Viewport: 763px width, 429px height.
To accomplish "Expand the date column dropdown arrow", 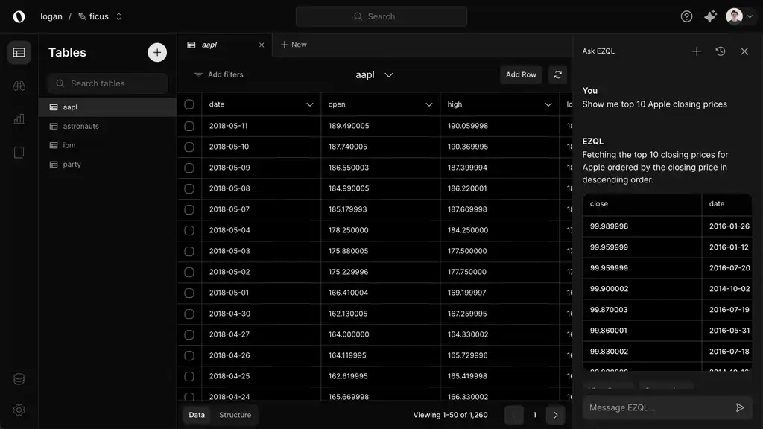I will [310, 104].
